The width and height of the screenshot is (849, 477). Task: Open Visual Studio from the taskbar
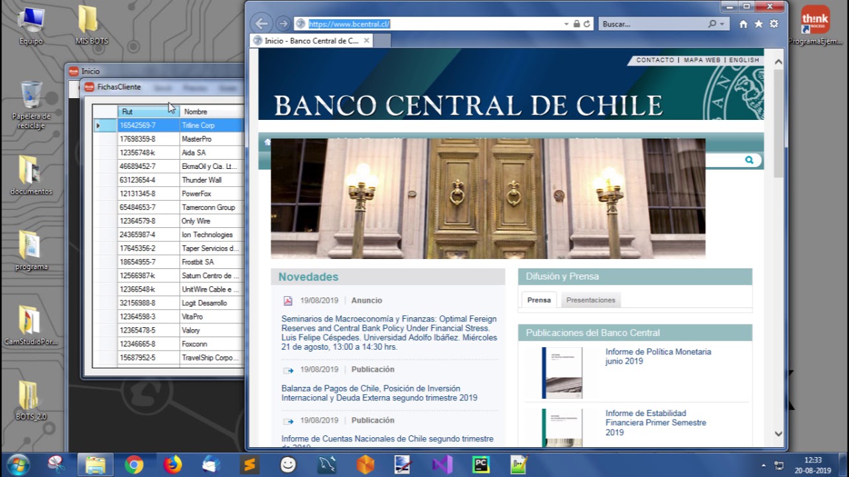tap(442, 465)
